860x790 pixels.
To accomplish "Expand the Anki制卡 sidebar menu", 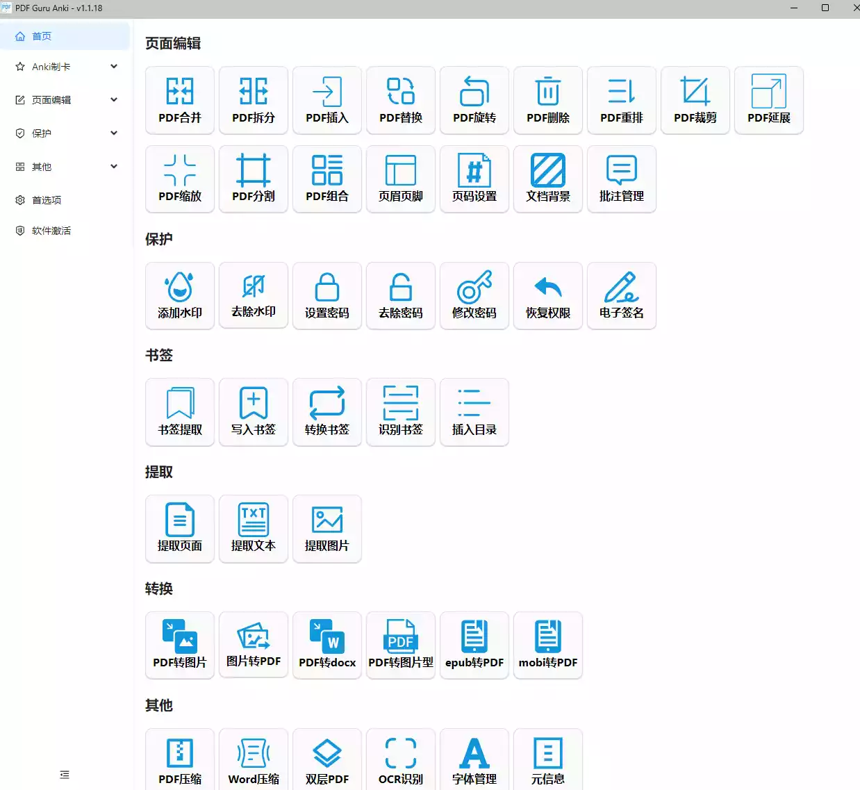I will pyautogui.click(x=65, y=67).
